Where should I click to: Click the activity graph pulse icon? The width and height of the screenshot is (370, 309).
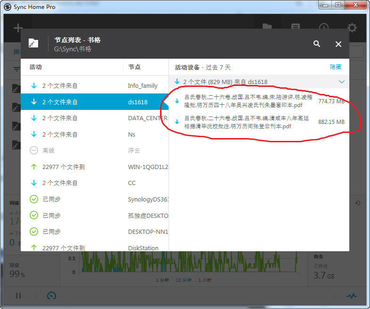click(x=351, y=296)
